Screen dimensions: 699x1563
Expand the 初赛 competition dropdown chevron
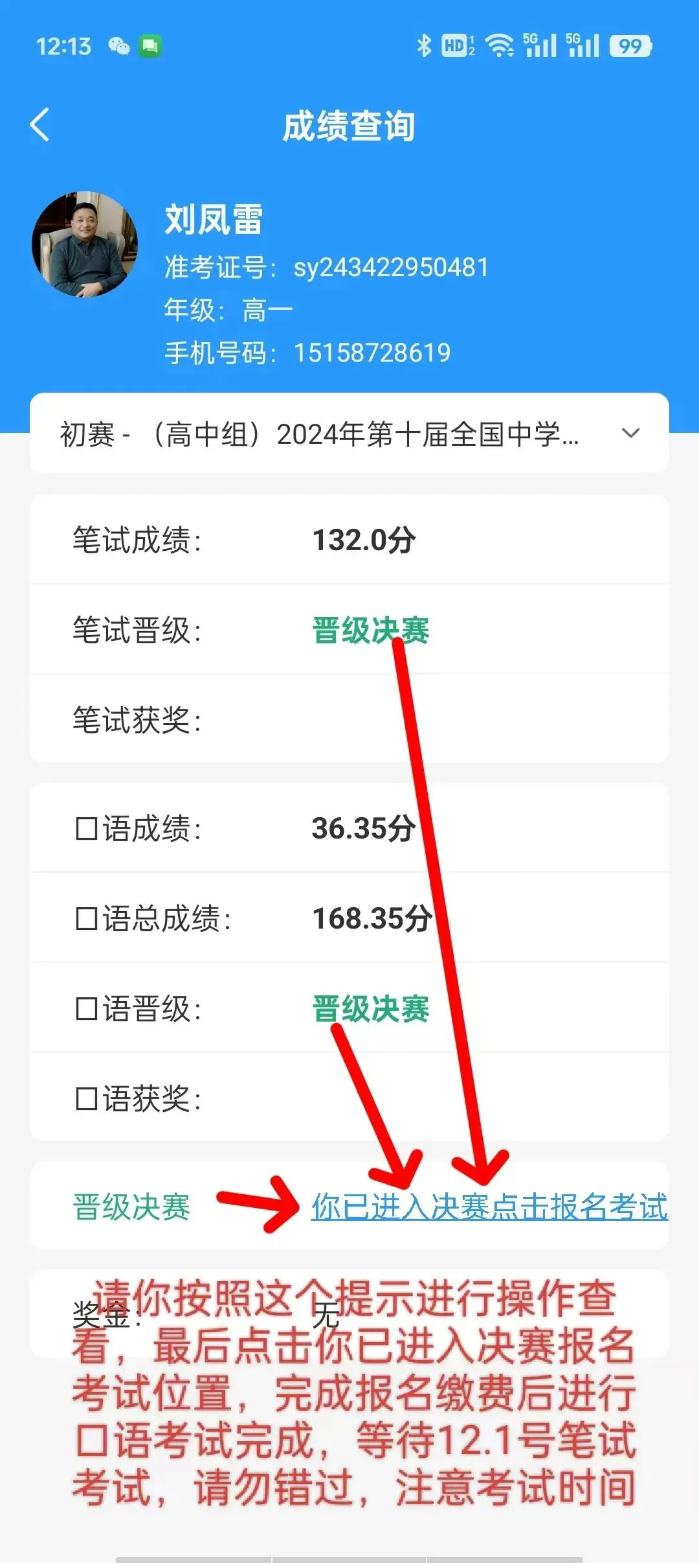tap(630, 433)
